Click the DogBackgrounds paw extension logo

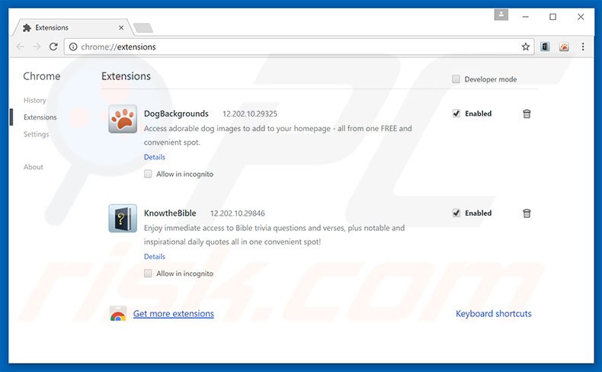pos(123,119)
